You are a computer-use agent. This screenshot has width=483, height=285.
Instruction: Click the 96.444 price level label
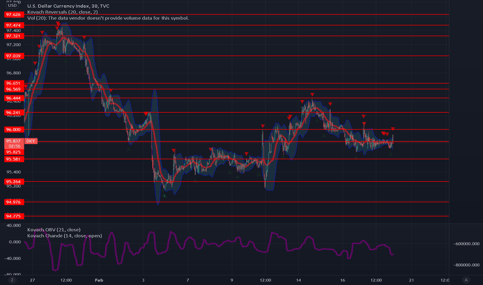point(14,98)
